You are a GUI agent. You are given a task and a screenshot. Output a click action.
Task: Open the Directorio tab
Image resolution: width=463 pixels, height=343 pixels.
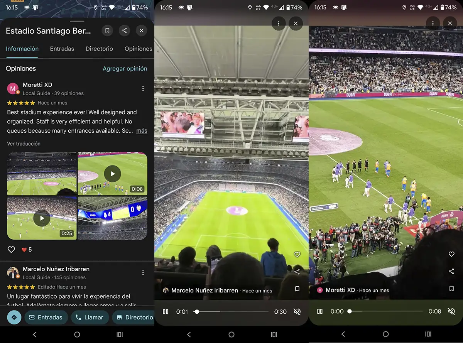click(99, 49)
